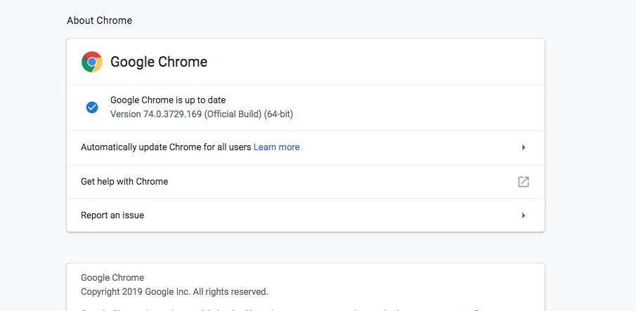Click the Google Chrome is up to date status
This screenshot has width=636, height=311.
click(168, 100)
